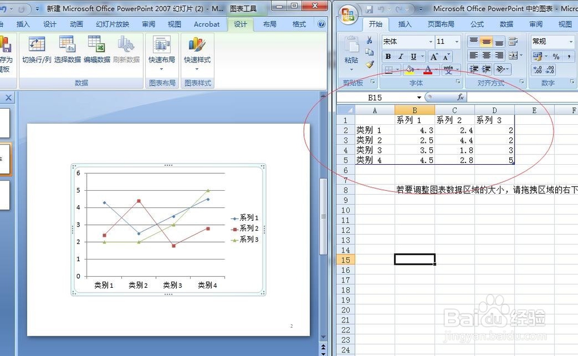
Task: Open the Clipboard group dialog launcher
Action: click(x=373, y=82)
